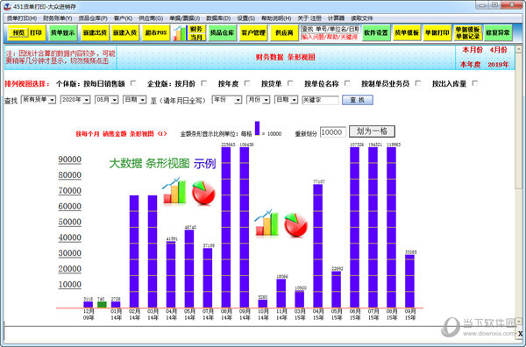526x347 pixels.
Task: Click the 货单显示 toolbar button
Action: click(63, 32)
